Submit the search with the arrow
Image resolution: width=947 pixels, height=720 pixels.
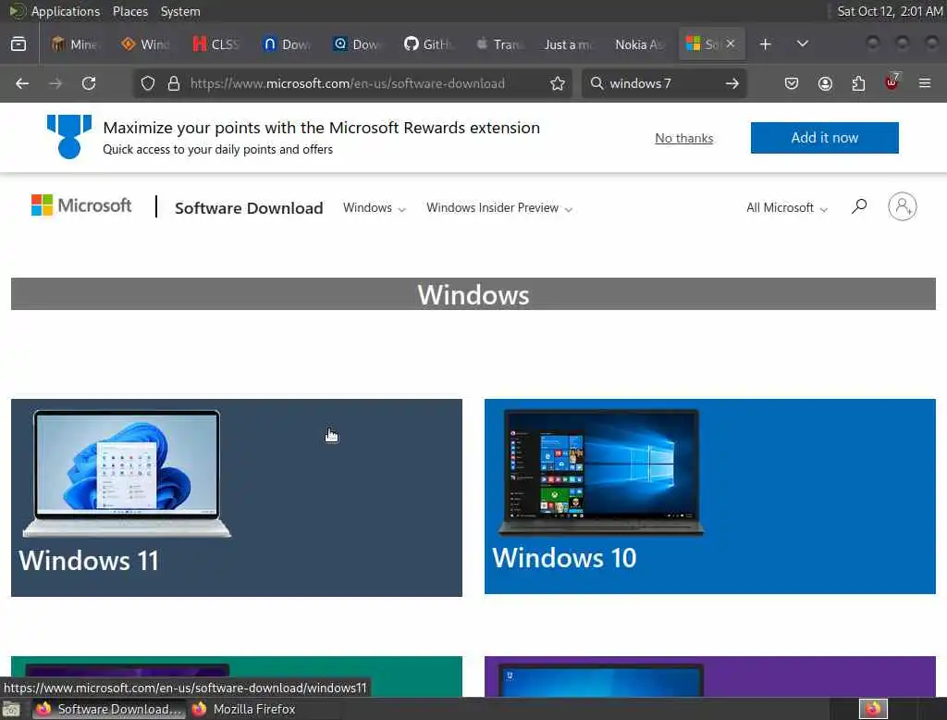(732, 83)
